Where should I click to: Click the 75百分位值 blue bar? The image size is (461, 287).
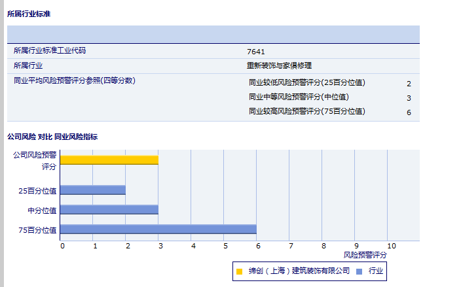(158, 229)
